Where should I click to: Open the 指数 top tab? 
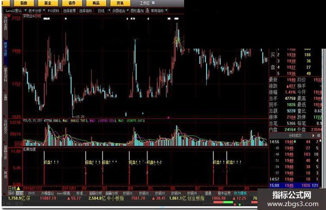pos(24,3)
